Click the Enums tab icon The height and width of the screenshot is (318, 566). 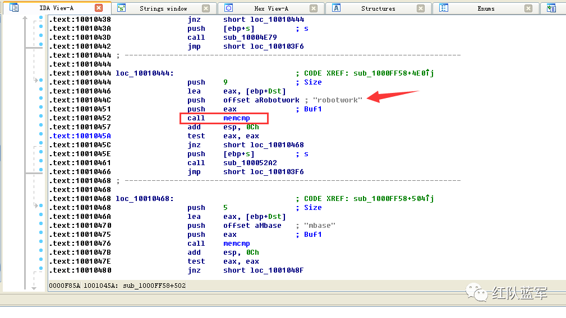444,8
